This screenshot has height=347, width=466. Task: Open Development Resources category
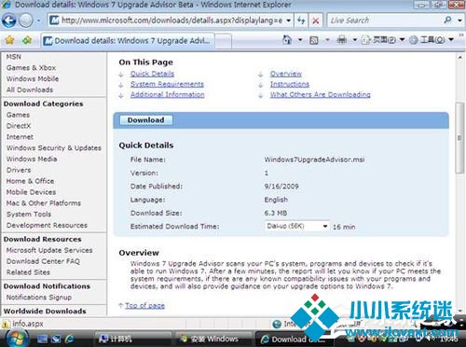click(x=47, y=225)
